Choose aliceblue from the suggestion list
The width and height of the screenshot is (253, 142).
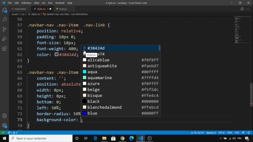pos(120,60)
